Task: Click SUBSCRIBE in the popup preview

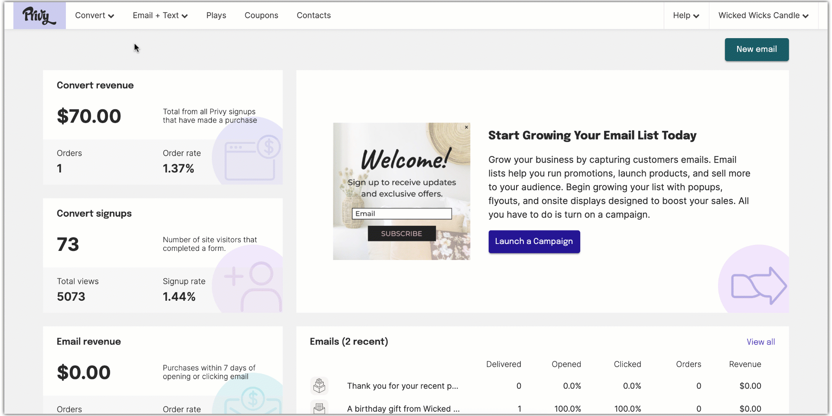Action: tap(402, 234)
